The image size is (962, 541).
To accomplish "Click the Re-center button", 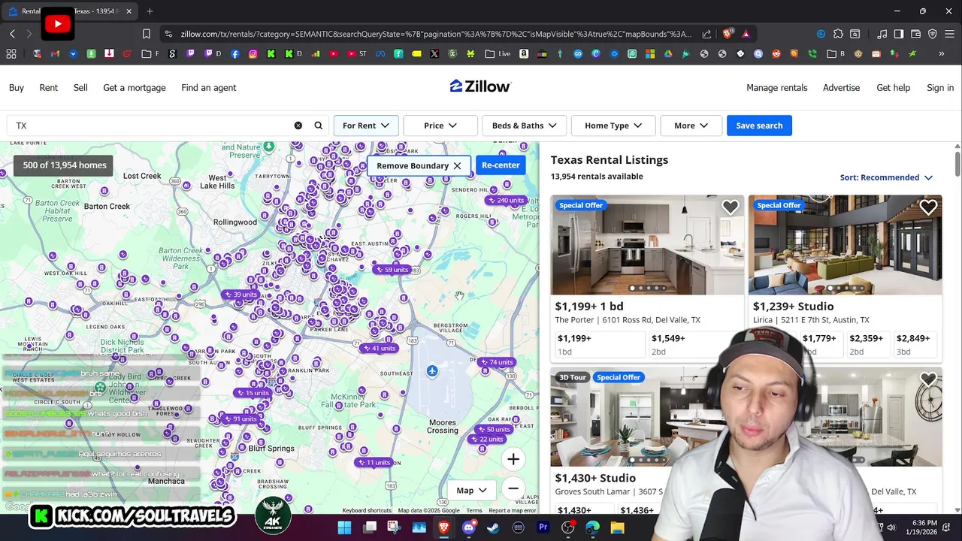I will click(501, 165).
